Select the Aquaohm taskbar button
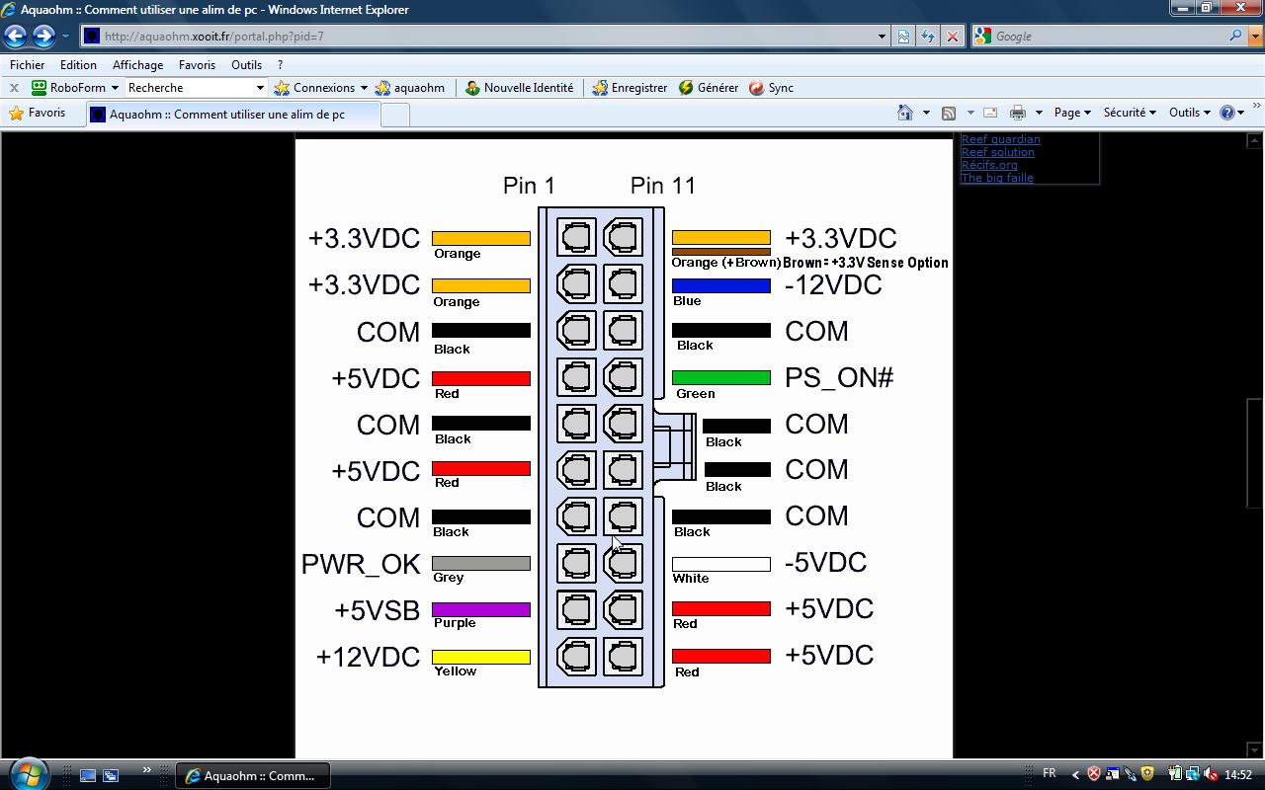 click(252, 776)
